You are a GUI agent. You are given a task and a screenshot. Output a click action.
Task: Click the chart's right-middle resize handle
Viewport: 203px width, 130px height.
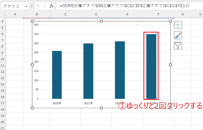[171, 65]
